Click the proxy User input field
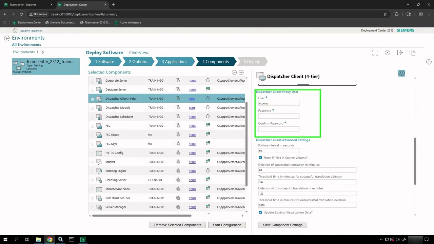 click(x=279, y=103)
